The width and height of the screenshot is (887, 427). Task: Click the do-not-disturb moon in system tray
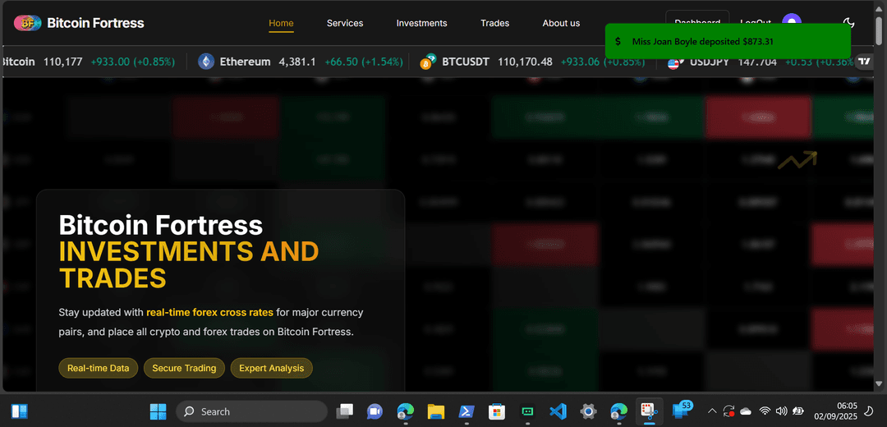(x=870, y=411)
